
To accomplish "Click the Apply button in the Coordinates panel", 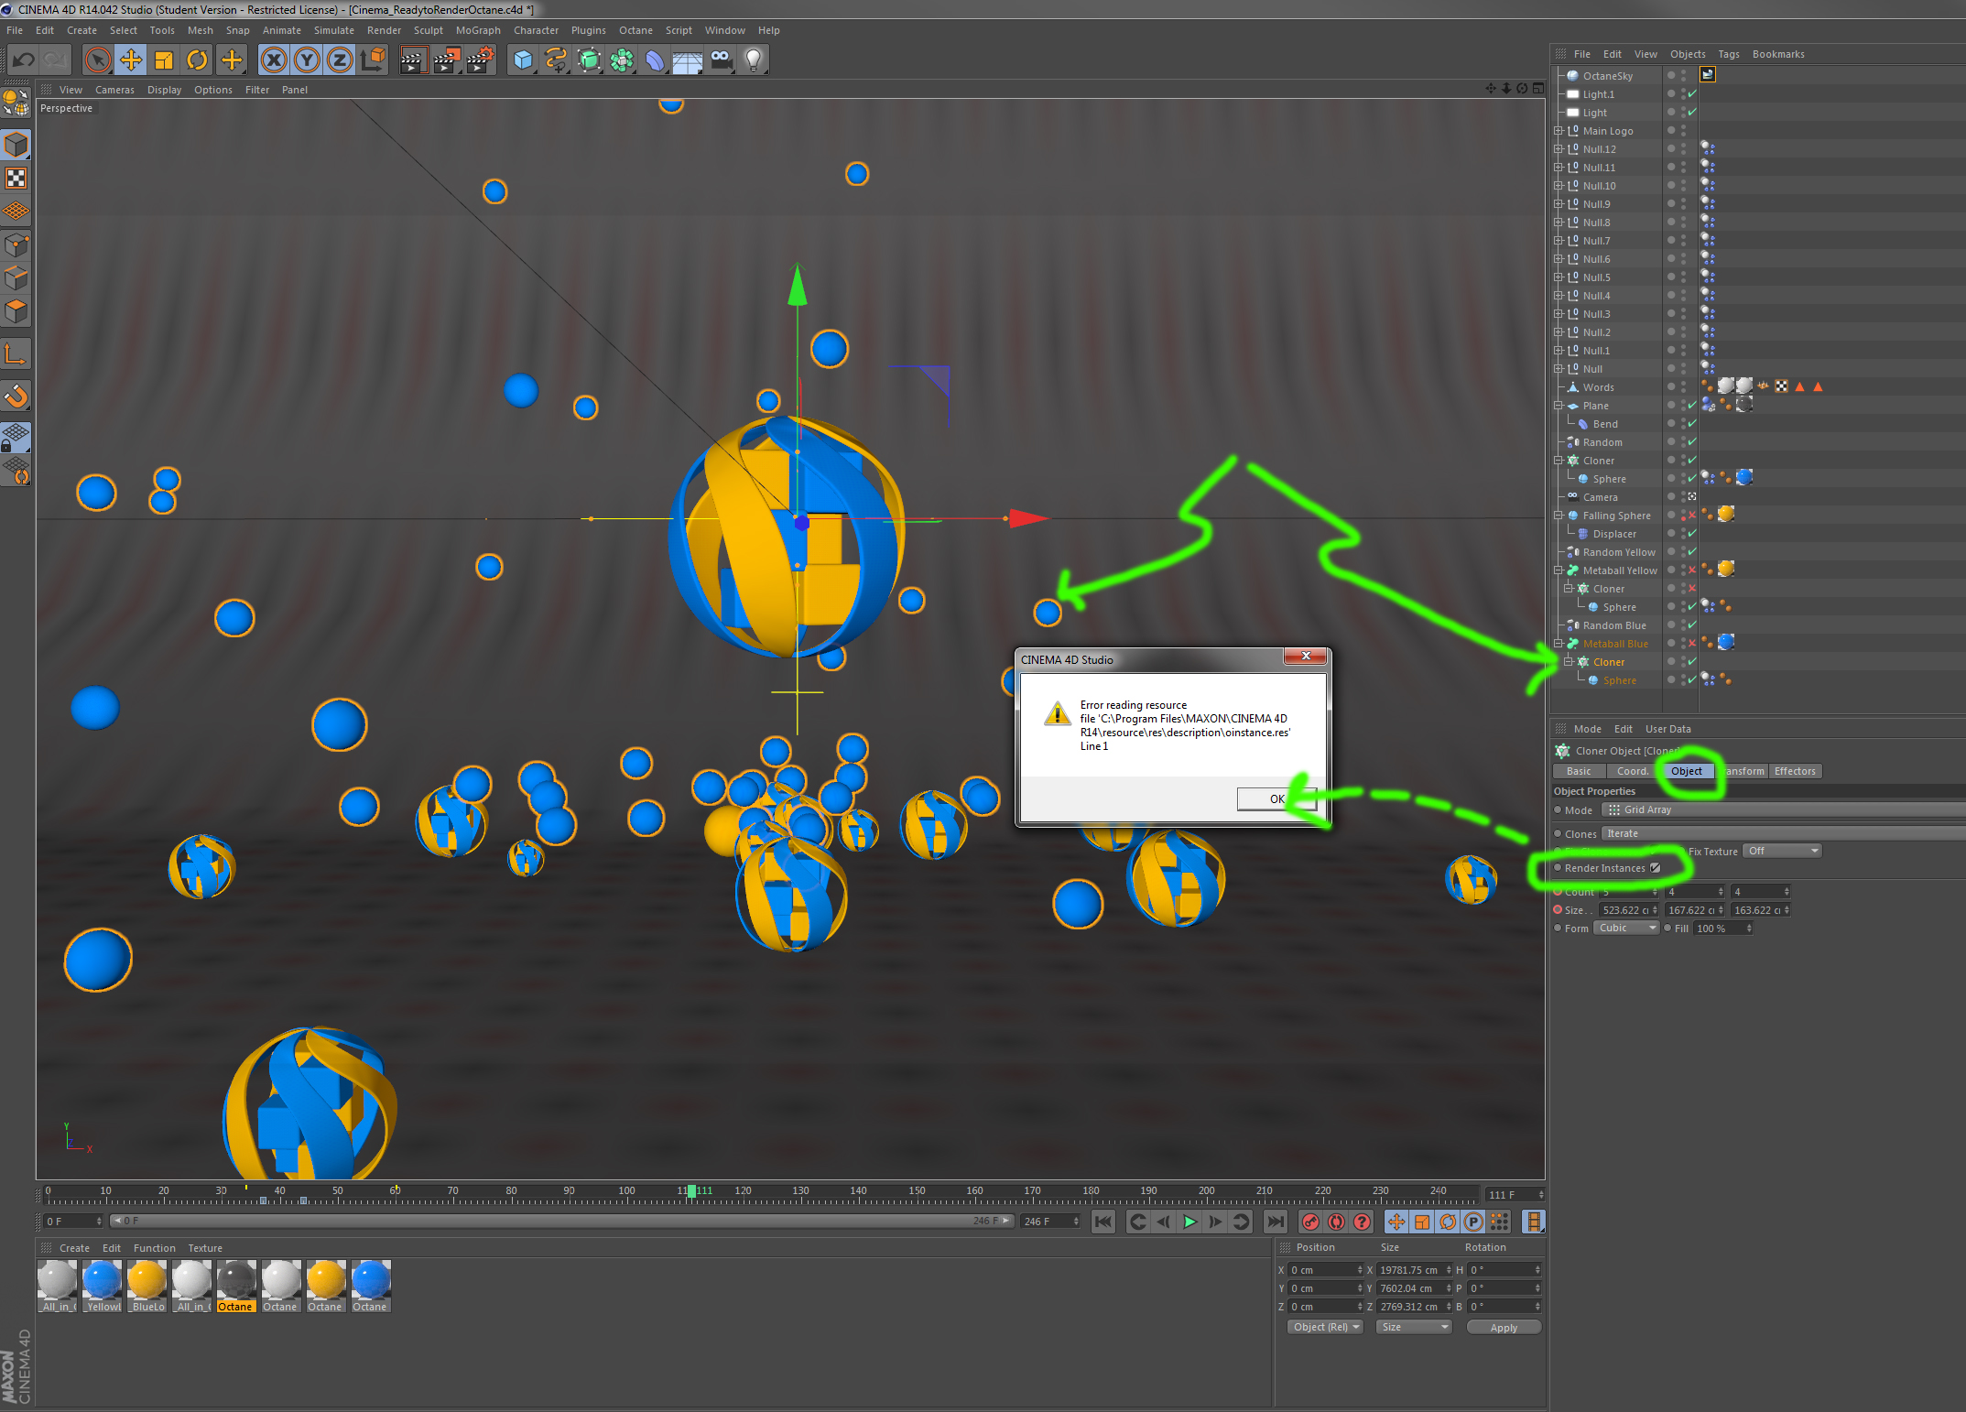I will (1503, 1327).
